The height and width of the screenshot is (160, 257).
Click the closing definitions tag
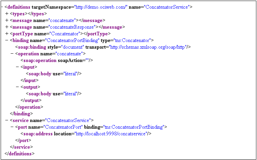tap(19, 154)
